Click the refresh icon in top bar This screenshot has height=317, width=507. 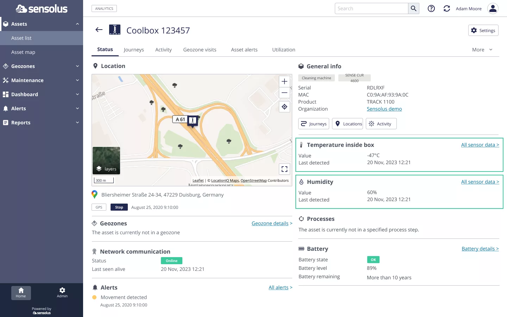pos(446,8)
